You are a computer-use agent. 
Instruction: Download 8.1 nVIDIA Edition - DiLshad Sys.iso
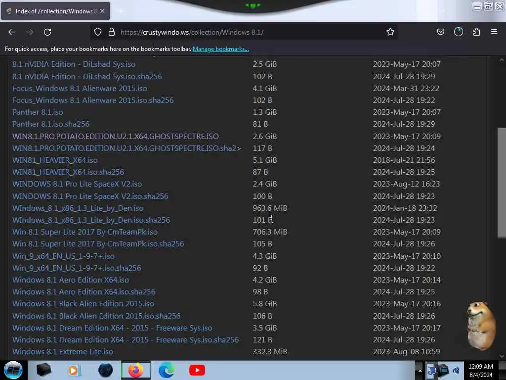click(74, 64)
